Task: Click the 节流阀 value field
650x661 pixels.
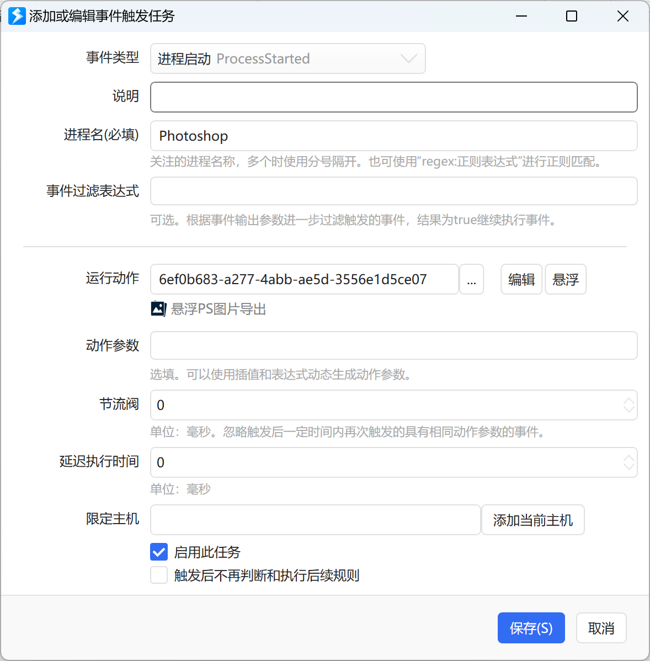Action: (x=394, y=404)
